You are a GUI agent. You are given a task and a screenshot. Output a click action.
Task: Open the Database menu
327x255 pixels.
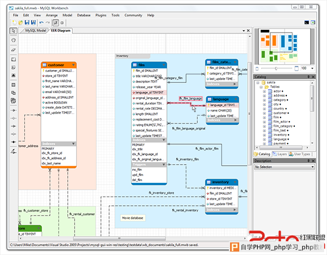tap(84, 15)
